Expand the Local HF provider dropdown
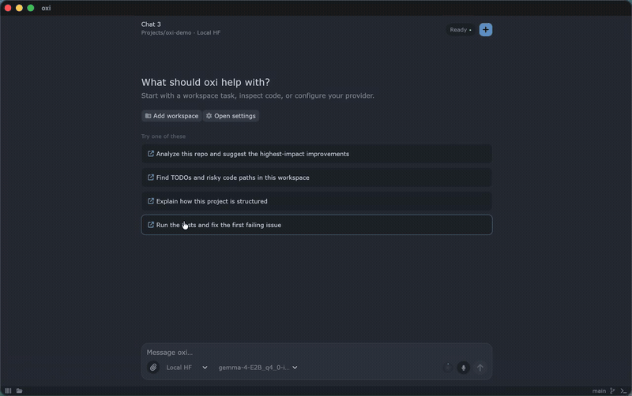Screen dimensions: 632x396 coord(186,368)
